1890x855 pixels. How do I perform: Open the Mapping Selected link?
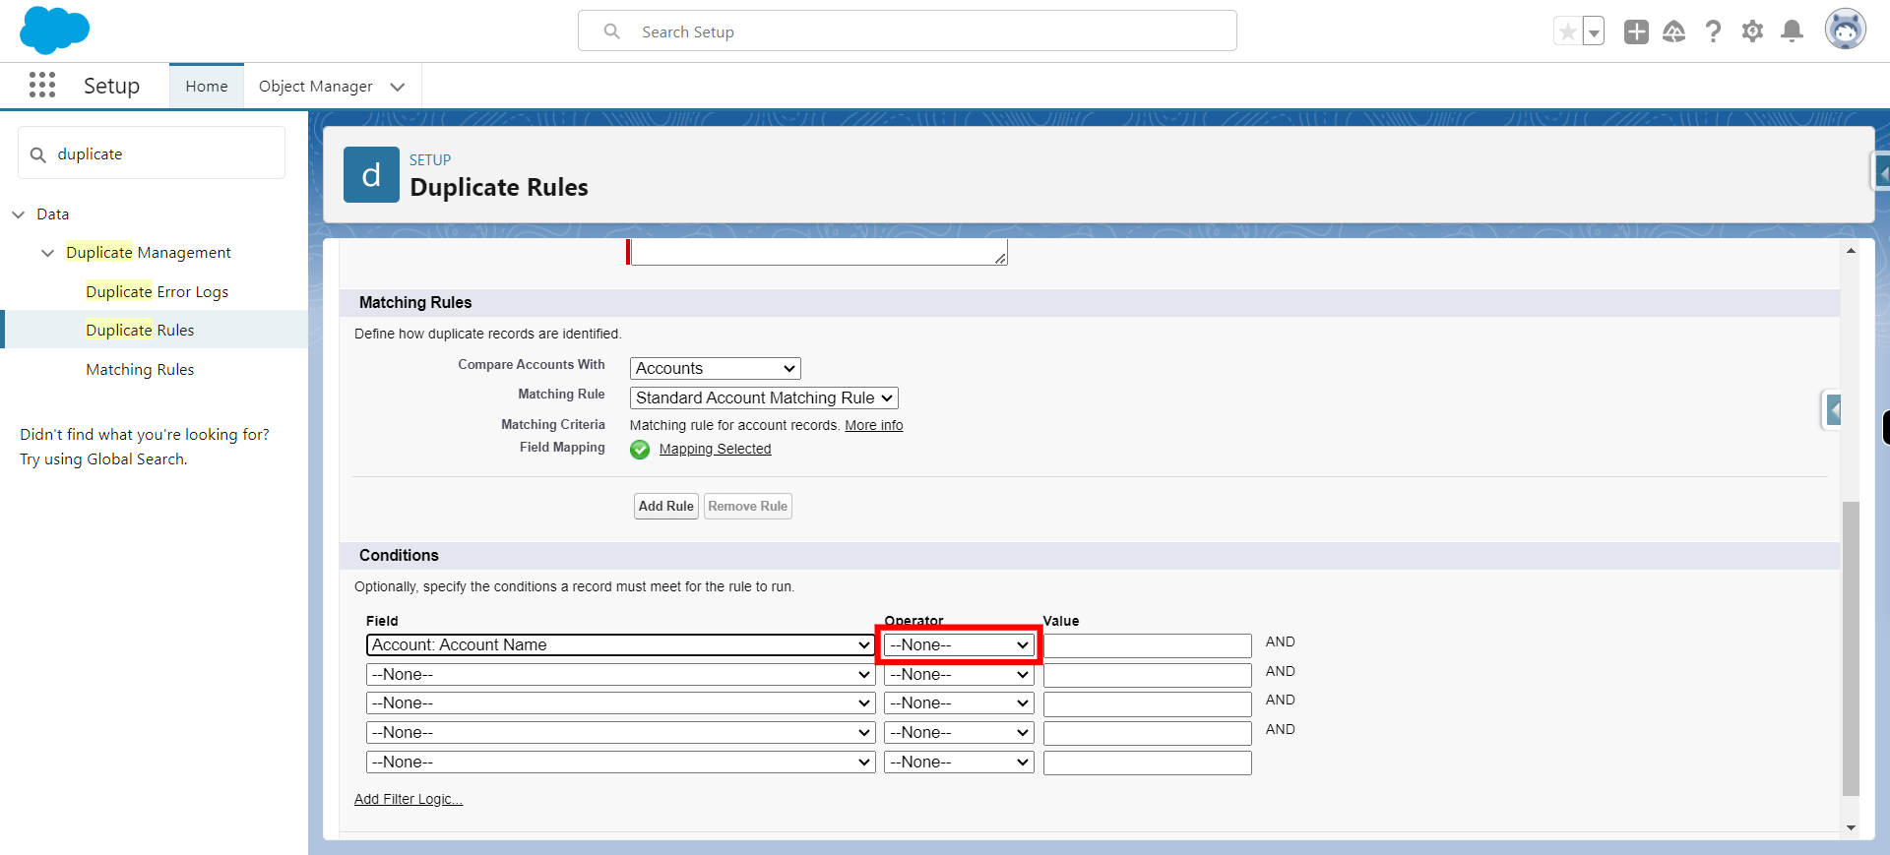pyautogui.click(x=715, y=450)
